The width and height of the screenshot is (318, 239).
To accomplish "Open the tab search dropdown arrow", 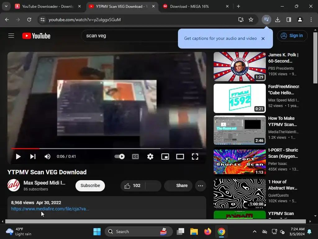I will tap(6, 6).
